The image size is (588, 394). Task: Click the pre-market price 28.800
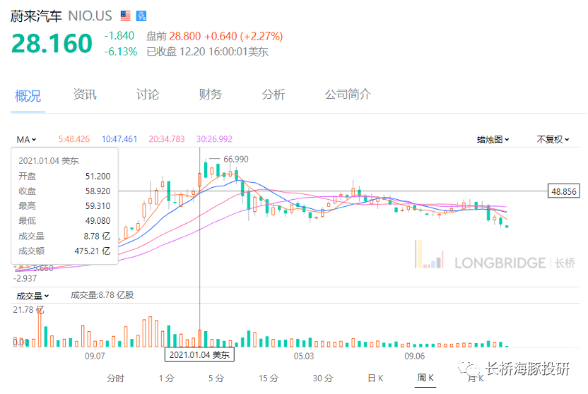pyautogui.click(x=185, y=36)
